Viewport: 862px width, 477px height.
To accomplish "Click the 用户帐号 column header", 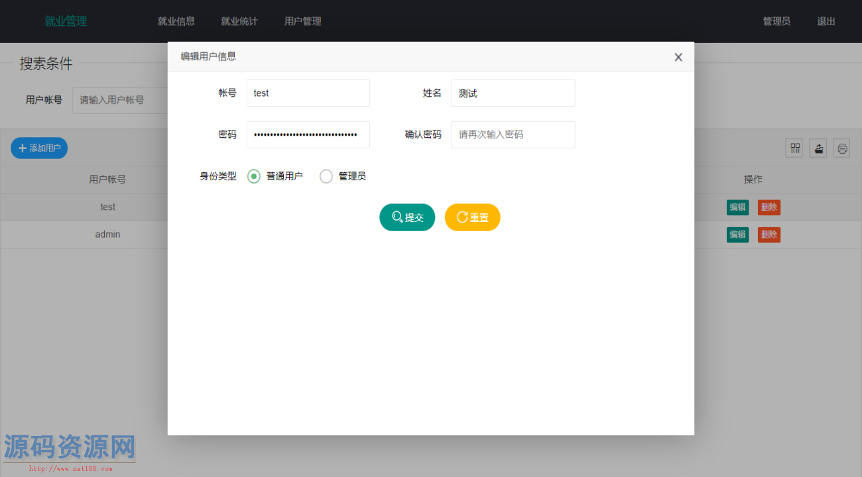I will (107, 180).
